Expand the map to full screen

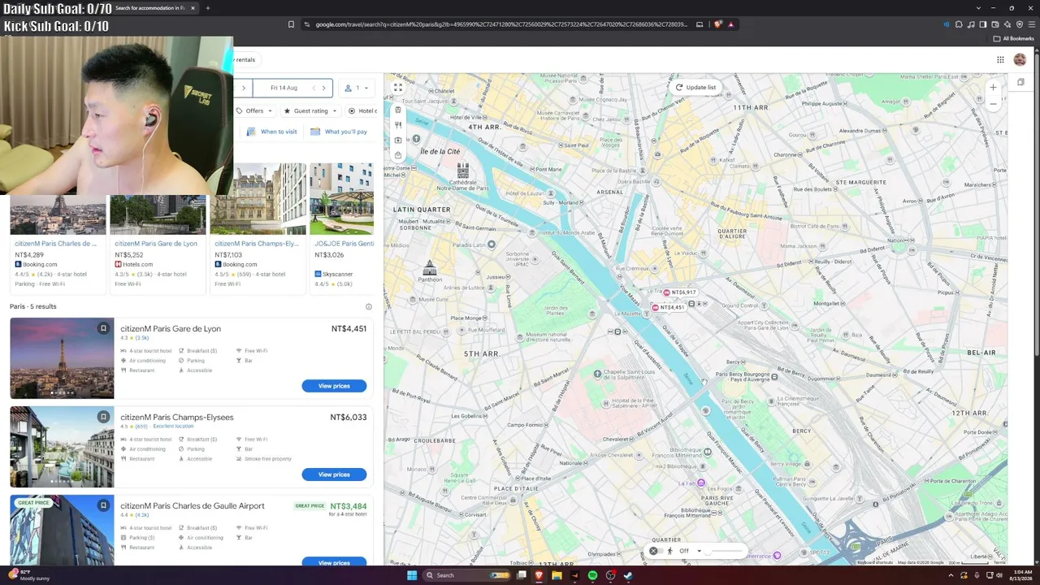[398, 87]
